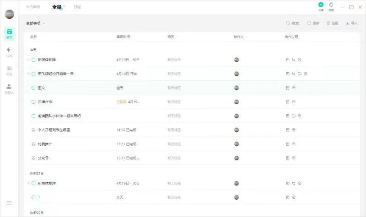The image size is (366, 217).
Task: Expand the 新媒体矩阵 item under 今天
Action: pyautogui.click(x=28, y=60)
